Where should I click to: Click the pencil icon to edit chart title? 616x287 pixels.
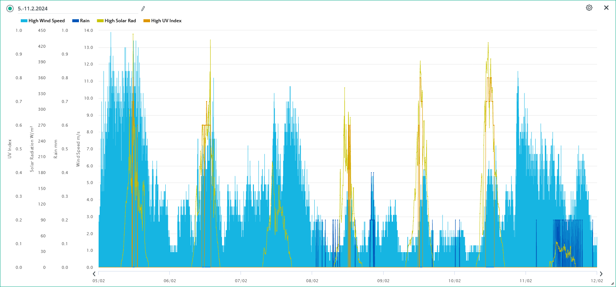[143, 9]
